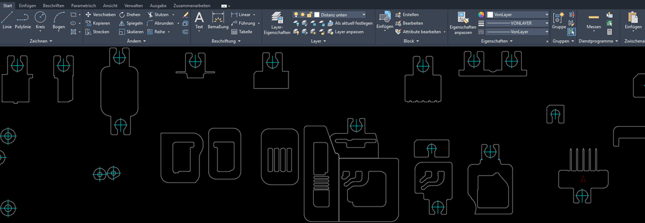The height and width of the screenshot is (223, 645).
Task: Switch to the Verwalten tab
Action: [x=133, y=6]
